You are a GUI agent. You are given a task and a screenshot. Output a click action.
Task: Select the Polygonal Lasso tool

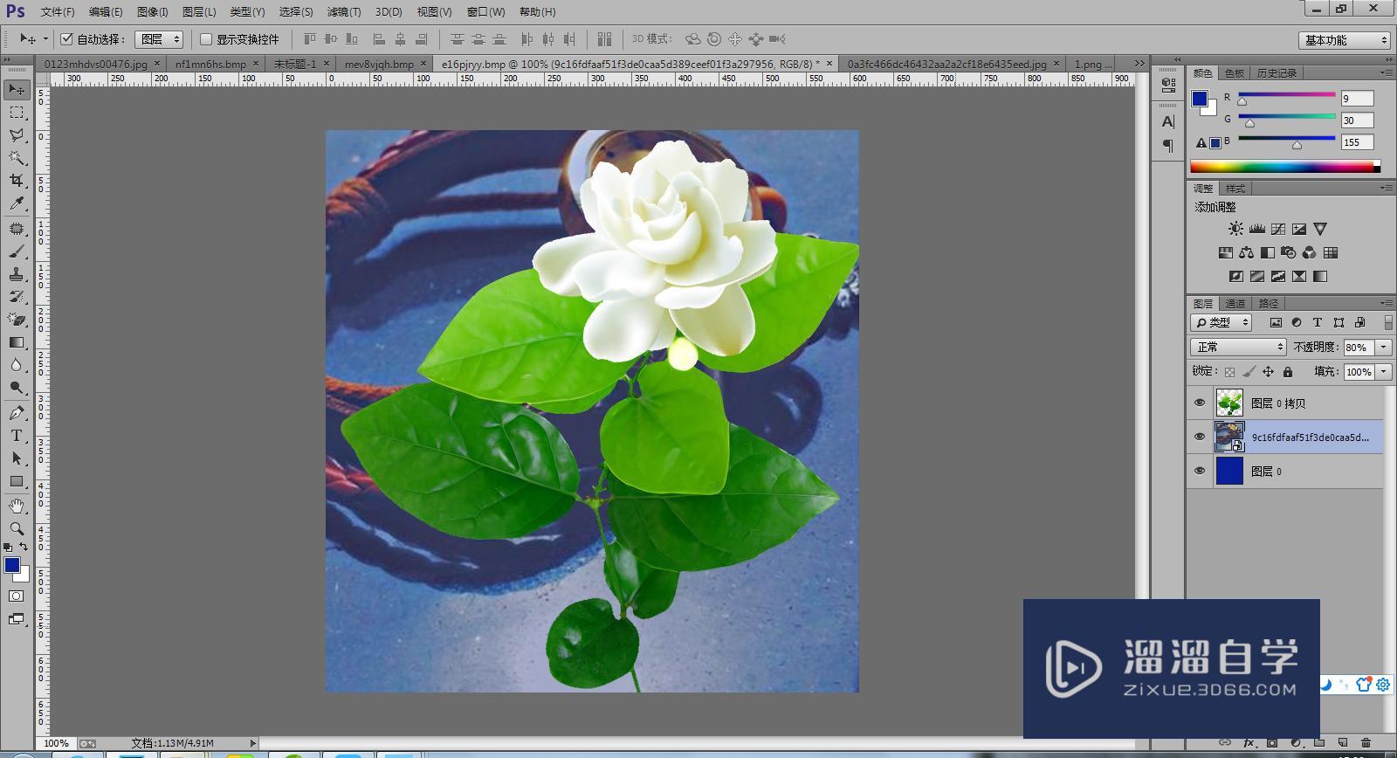pos(17,135)
